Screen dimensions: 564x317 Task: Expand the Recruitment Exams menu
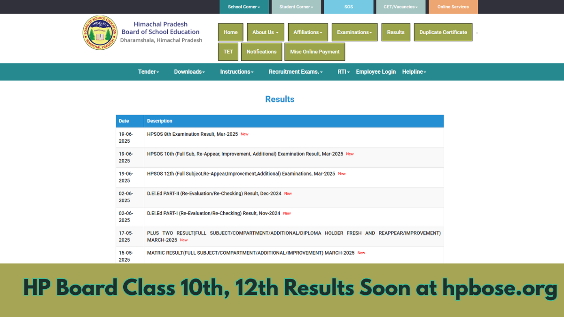tap(295, 71)
